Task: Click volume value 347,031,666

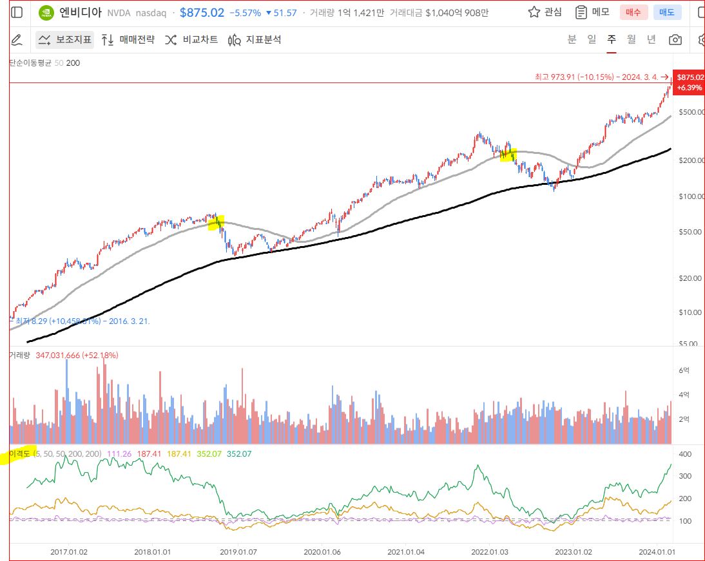Action: 57,355
